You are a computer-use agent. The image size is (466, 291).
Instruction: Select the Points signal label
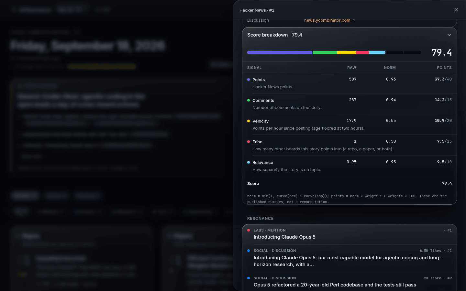click(x=259, y=80)
